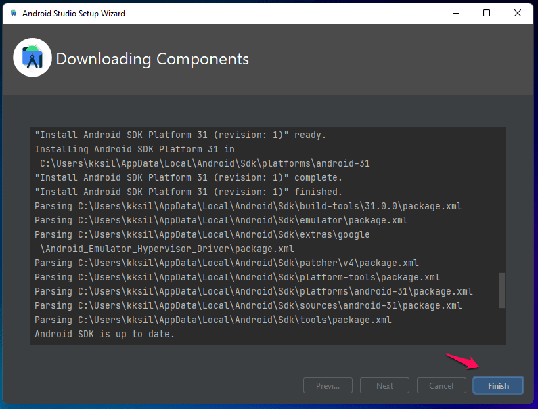538x409 pixels.
Task: Click the disabled Cancel button
Action: (441, 386)
